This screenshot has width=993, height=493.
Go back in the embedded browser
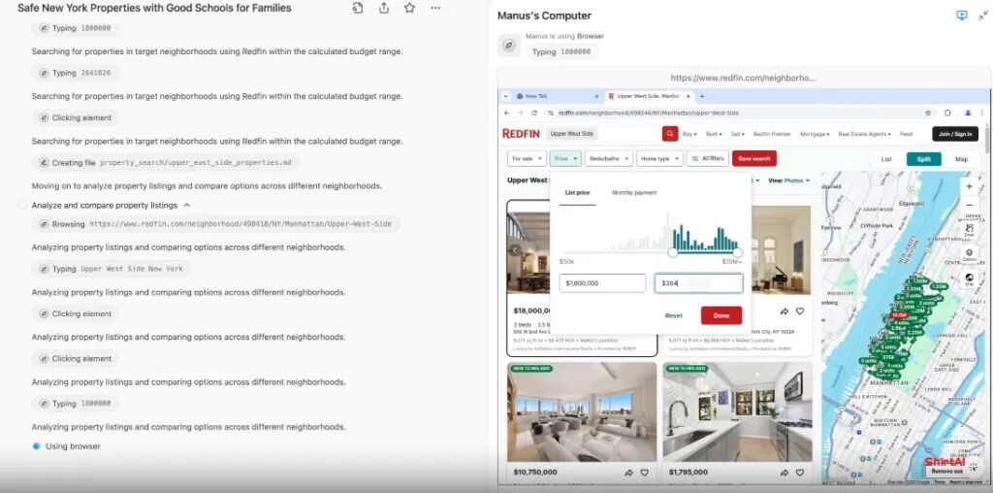(x=506, y=113)
